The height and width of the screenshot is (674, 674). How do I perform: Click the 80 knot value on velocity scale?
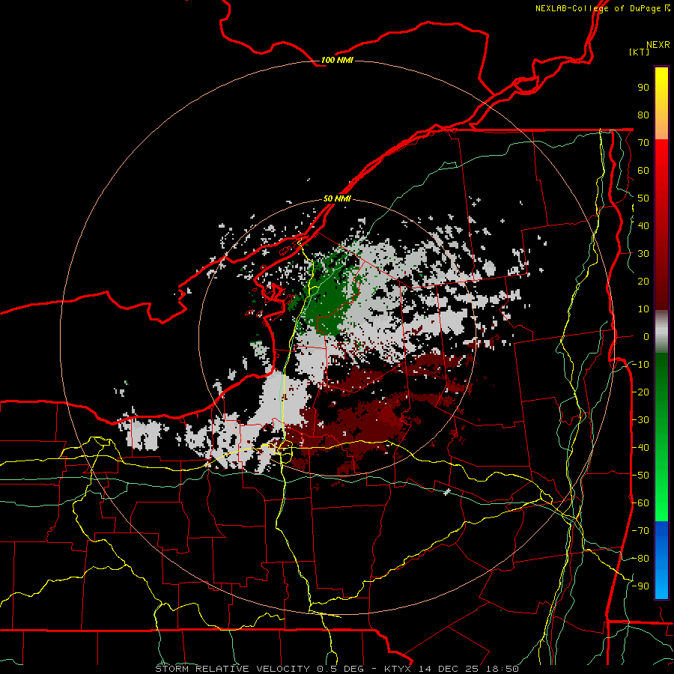click(643, 115)
